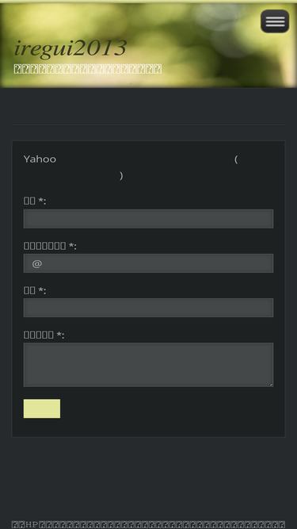Click the required label of the first field
Image resolution: width=297 pixels, height=529 pixels.
pos(35,201)
